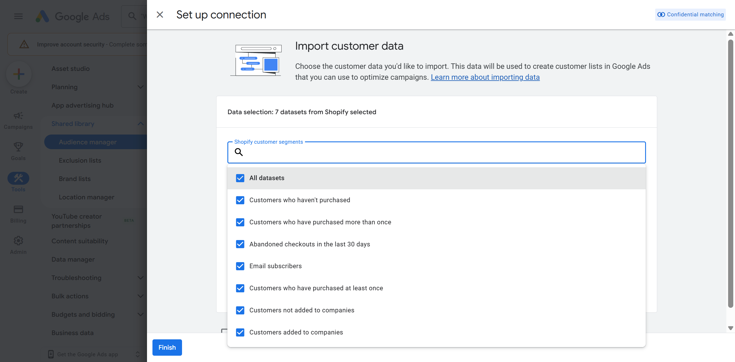The width and height of the screenshot is (735, 362).
Task: Uncheck Abandoned checkouts in the last 30 days
Action: pos(240,244)
